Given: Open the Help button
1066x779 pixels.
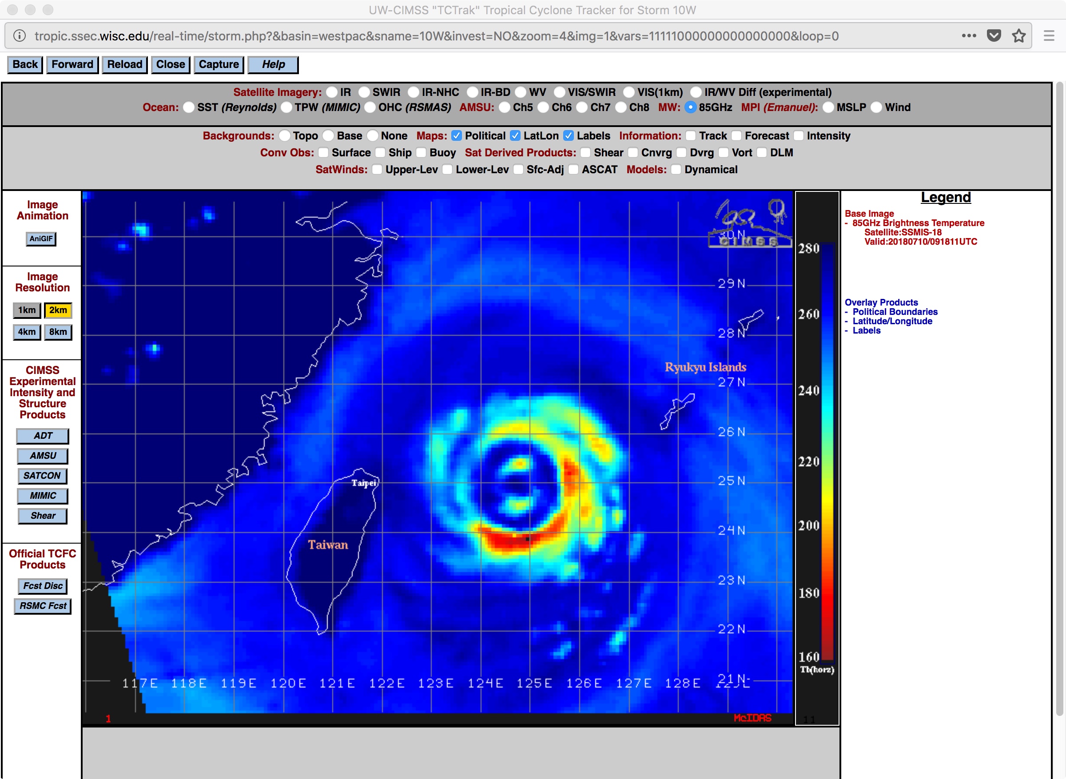Looking at the screenshot, I should (x=274, y=64).
